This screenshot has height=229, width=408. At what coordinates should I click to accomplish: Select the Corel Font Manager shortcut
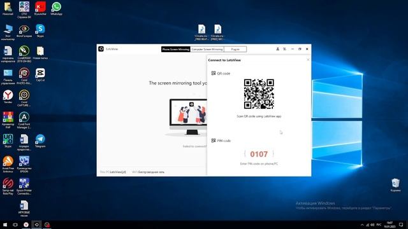(x=24, y=120)
